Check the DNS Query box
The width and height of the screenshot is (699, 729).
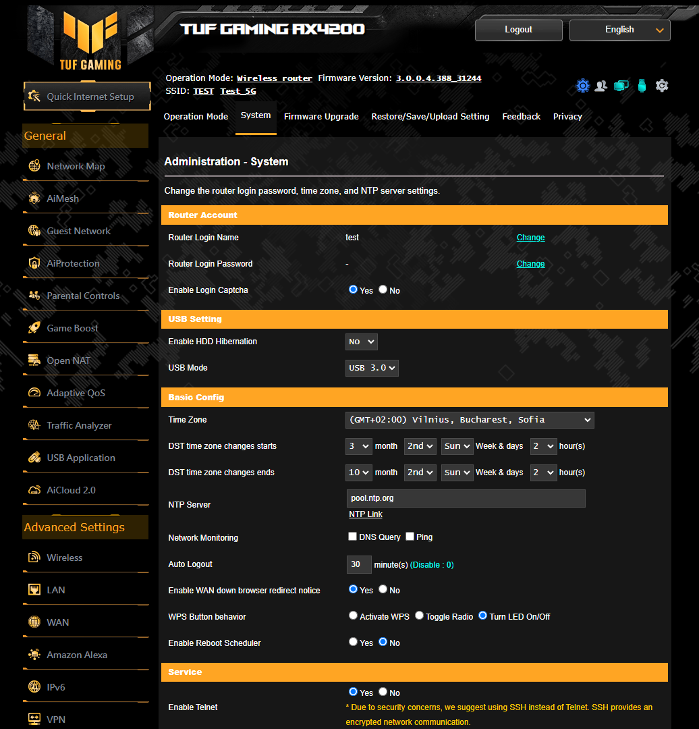click(353, 537)
